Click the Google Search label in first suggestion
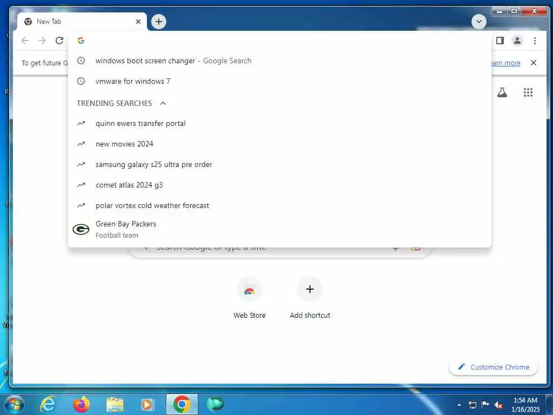 coord(227,61)
